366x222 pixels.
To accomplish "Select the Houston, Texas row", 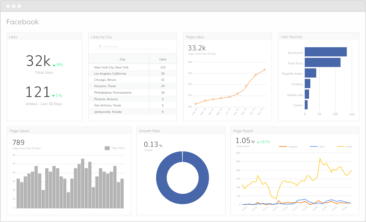I will point(133,86).
